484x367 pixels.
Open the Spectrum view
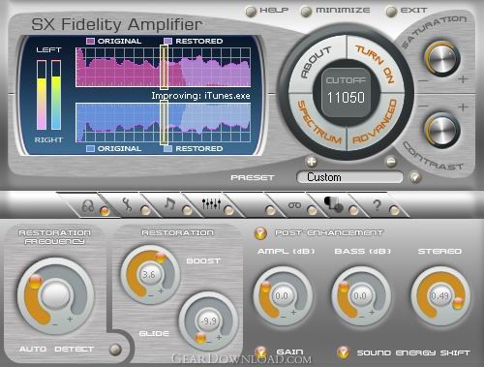click(318, 123)
